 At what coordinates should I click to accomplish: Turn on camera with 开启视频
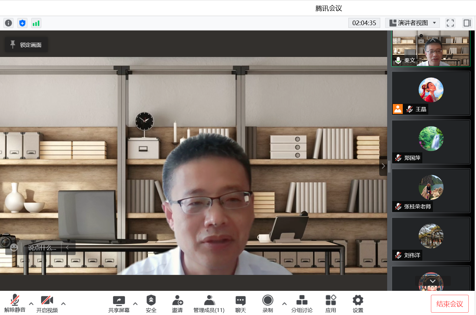[x=47, y=304]
